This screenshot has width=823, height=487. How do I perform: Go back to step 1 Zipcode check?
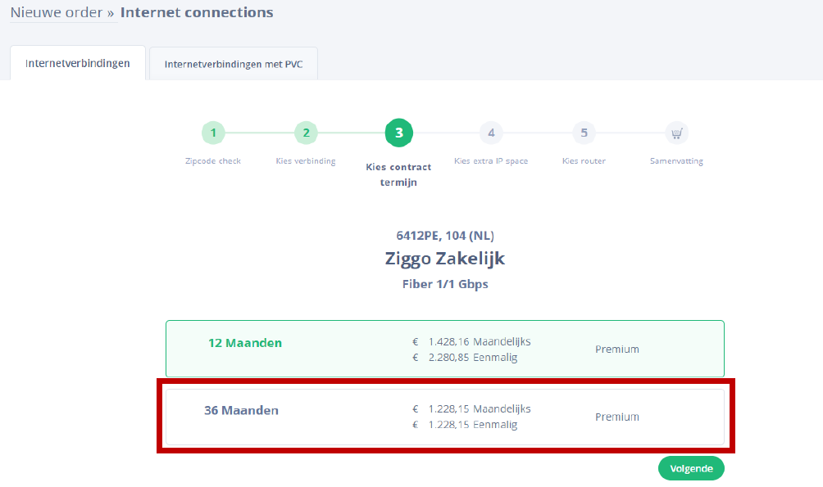click(x=213, y=133)
